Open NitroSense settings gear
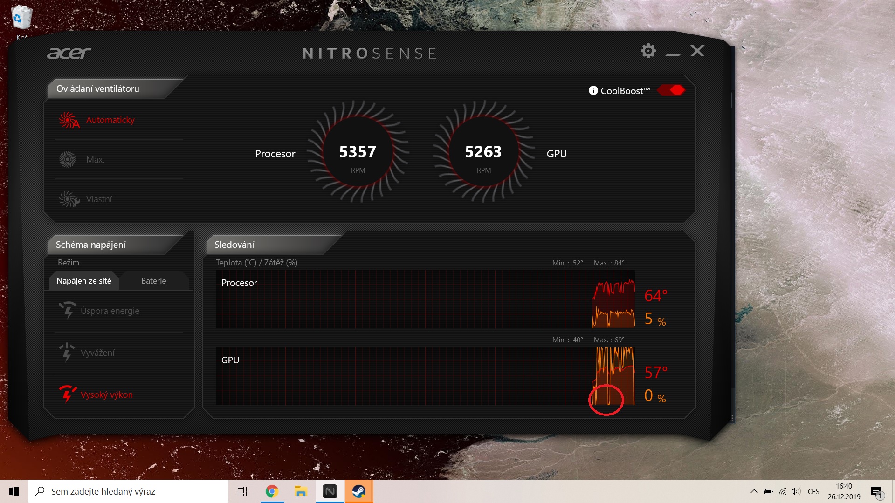This screenshot has height=503, width=895. [648, 51]
